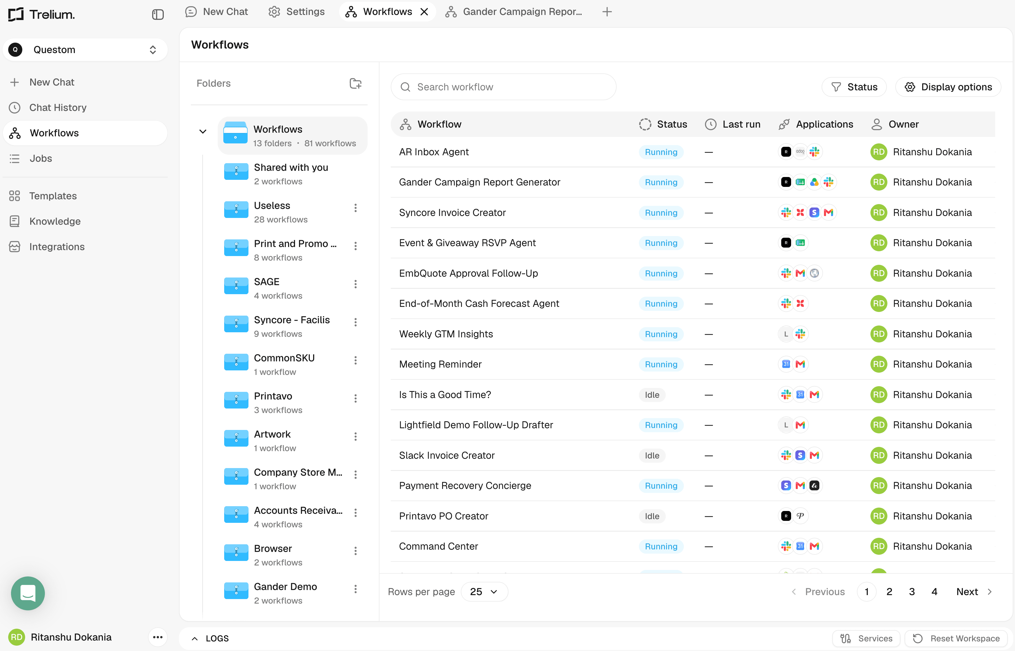Viewport: 1015px width, 651px height.
Task: Click Google Drive icon in Gander Campaign row
Action: (x=815, y=182)
